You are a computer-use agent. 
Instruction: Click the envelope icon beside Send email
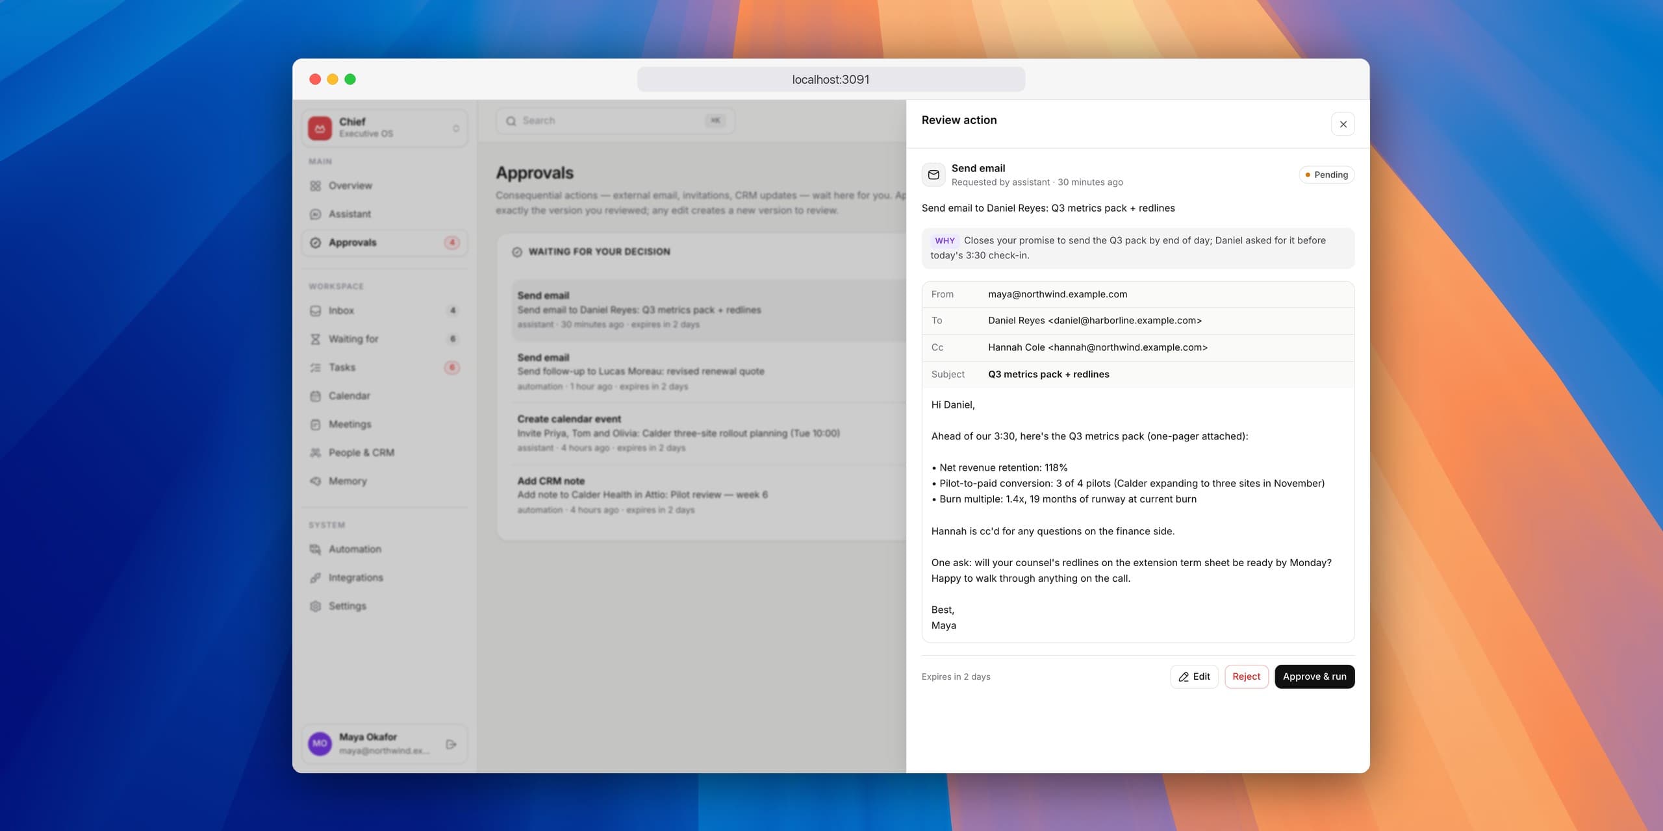tap(933, 175)
